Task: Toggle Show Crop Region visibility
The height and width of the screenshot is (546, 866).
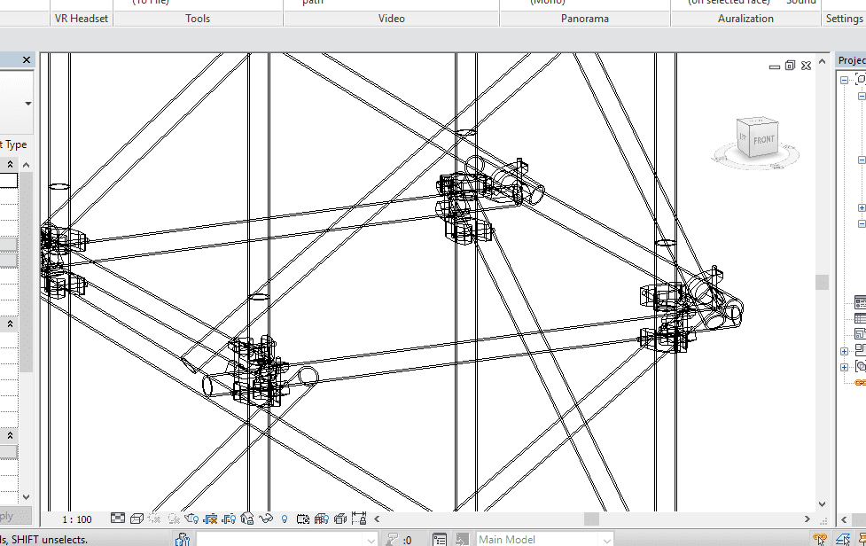Action: [230, 519]
